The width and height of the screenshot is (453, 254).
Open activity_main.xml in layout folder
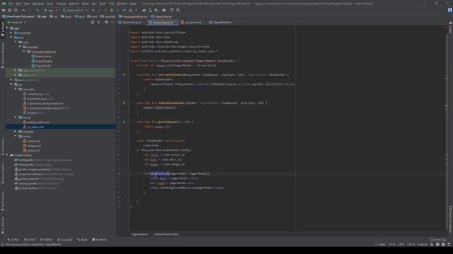coord(38,122)
